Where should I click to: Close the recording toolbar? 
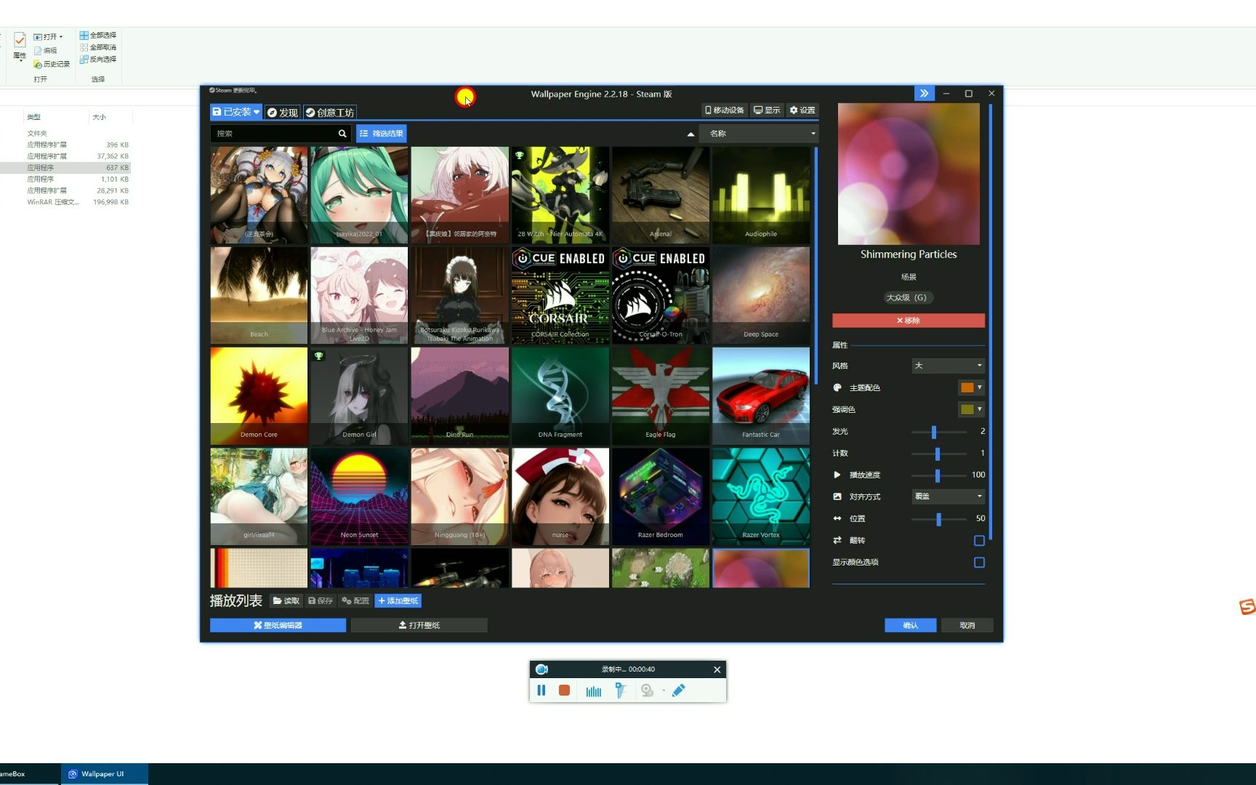pos(717,669)
